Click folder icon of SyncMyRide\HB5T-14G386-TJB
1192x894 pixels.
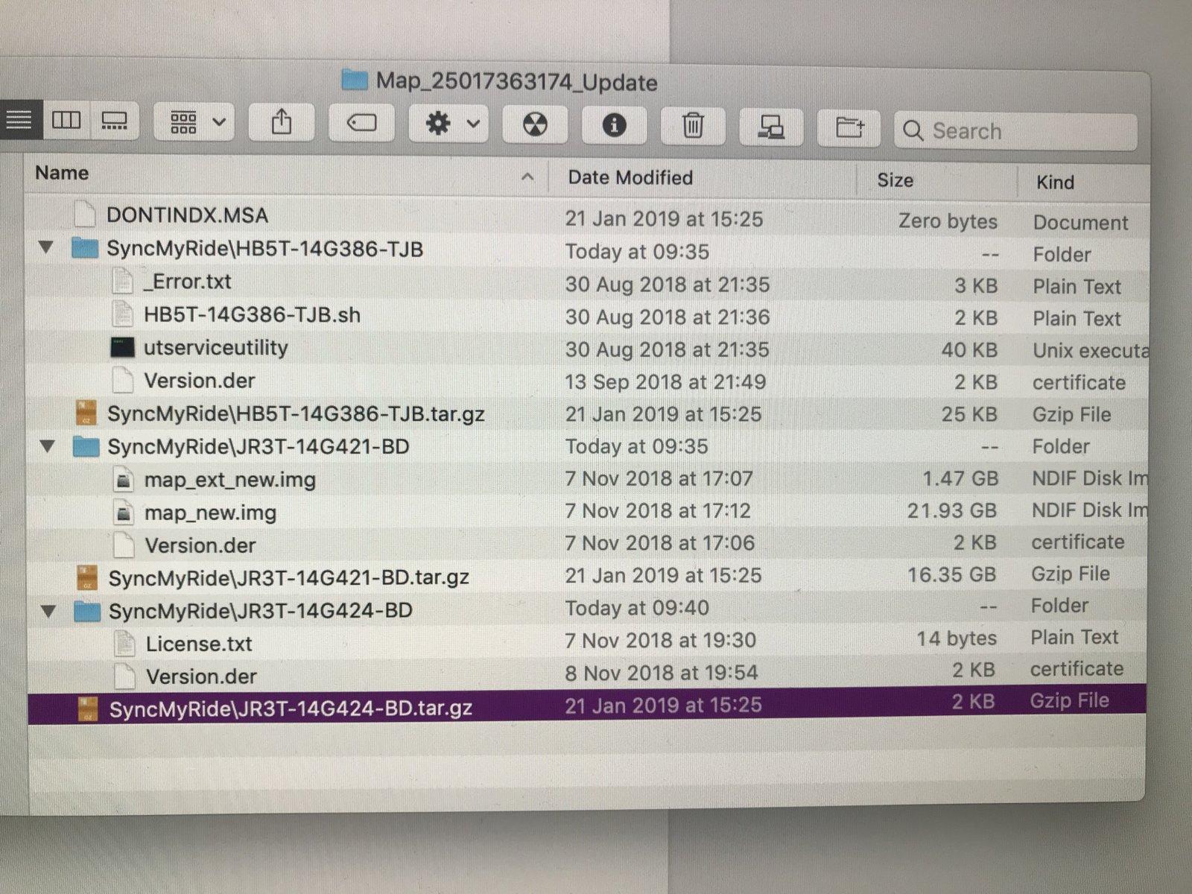84,248
